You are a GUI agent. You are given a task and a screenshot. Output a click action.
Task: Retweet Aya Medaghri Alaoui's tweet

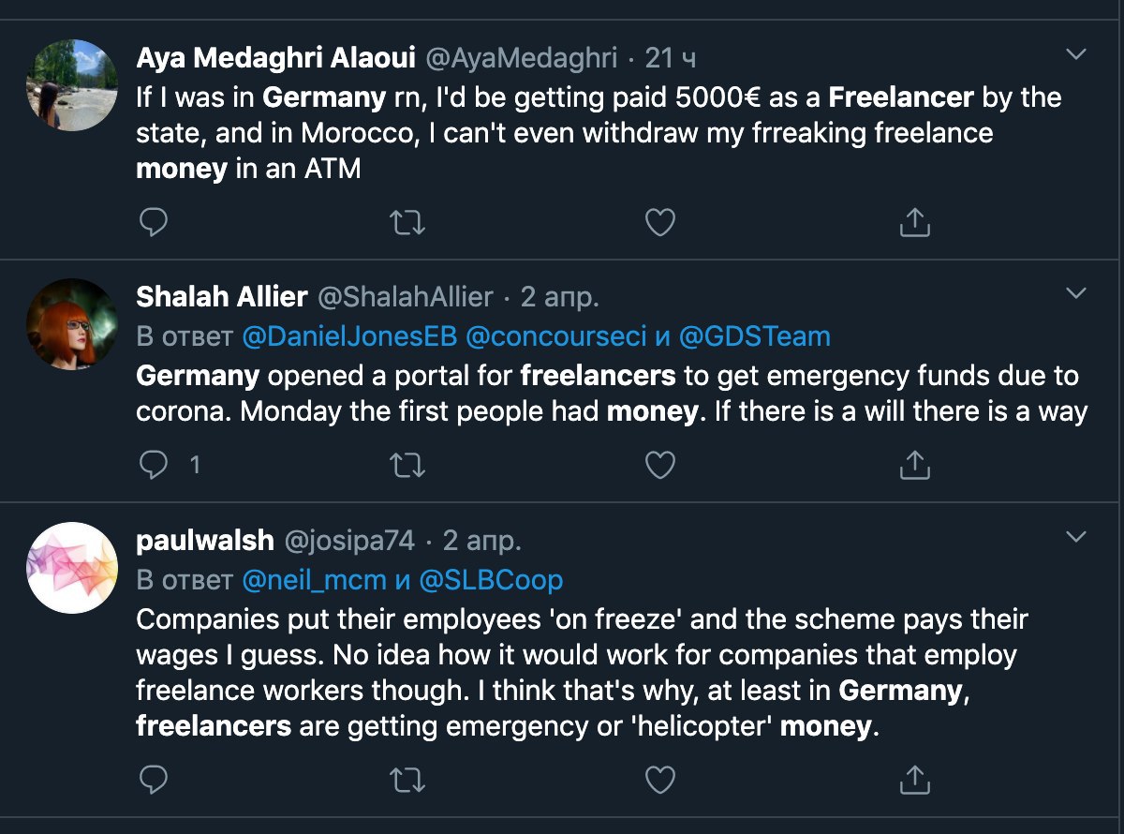pyautogui.click(x=407, y=222)
